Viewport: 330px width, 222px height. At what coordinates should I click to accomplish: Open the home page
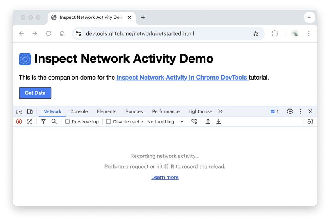point(62,33)
